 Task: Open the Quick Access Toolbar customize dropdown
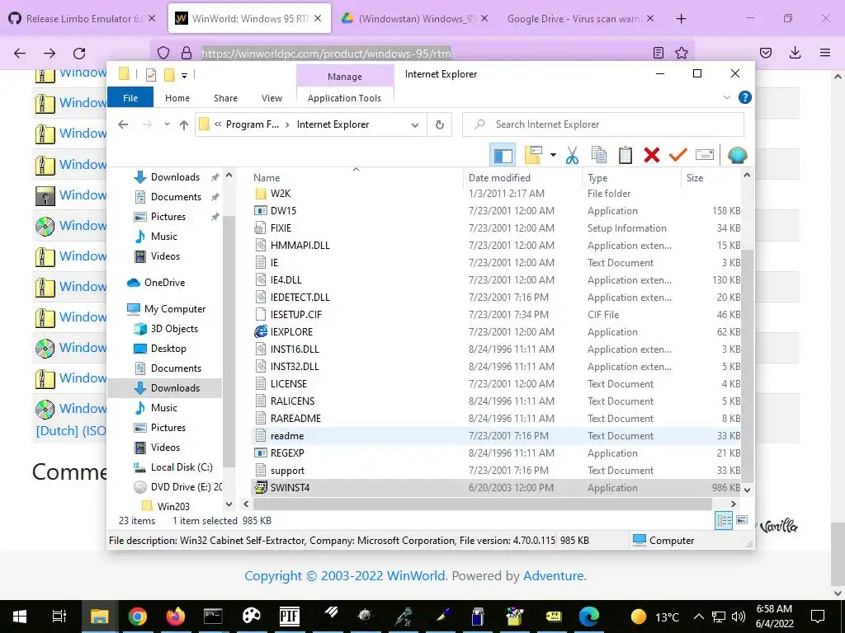pos(184,75)
